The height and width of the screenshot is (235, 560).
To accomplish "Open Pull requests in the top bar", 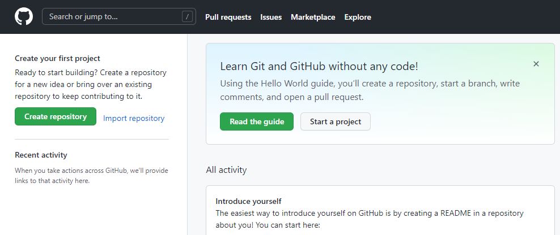I will [228, 17].
